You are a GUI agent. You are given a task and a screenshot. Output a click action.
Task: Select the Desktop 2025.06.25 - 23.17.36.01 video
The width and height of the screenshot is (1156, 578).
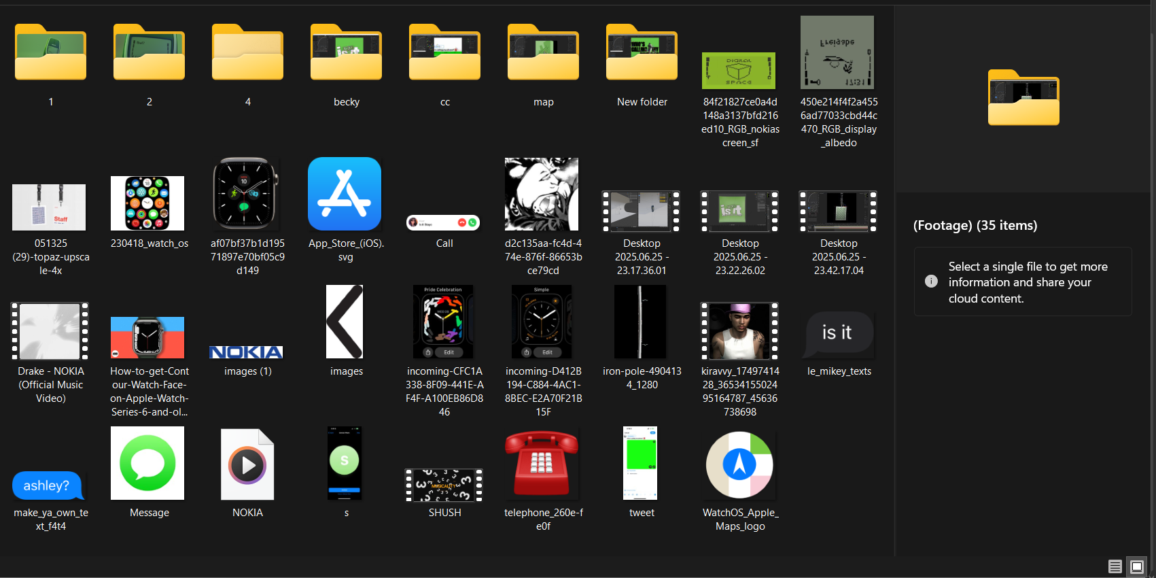(x=642, y=211)
